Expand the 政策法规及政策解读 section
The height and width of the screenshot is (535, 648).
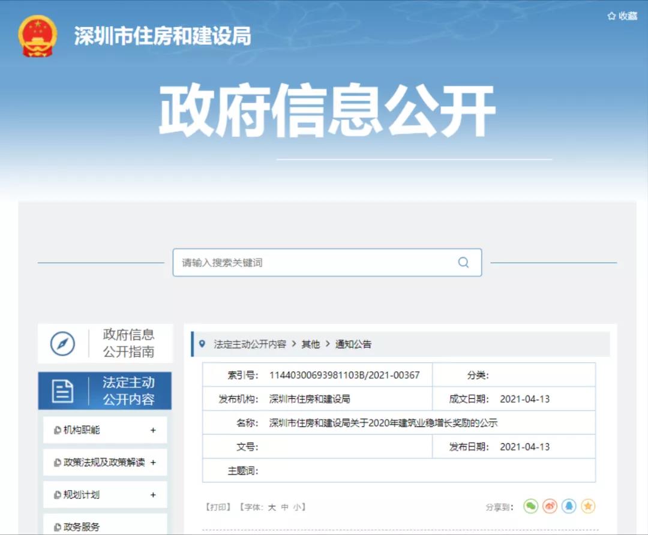tap(153, 462)
